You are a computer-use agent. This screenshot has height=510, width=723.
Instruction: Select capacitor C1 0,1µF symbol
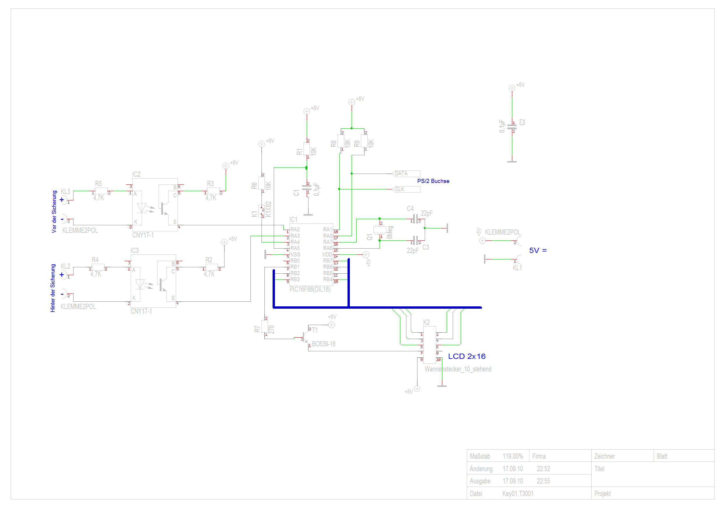pos(307,188)
